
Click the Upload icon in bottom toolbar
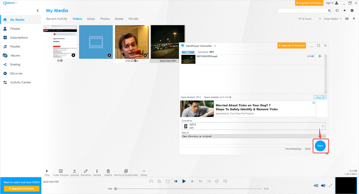(74, 171)
